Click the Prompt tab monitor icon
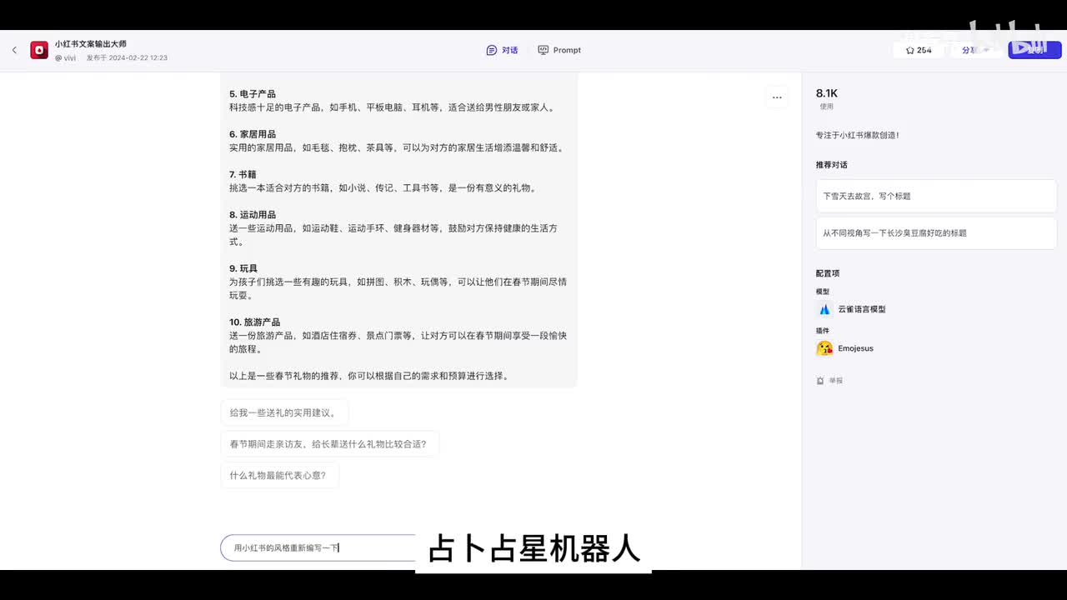The width and height of the screenshot is (1067, 600). tap(544, 50)
